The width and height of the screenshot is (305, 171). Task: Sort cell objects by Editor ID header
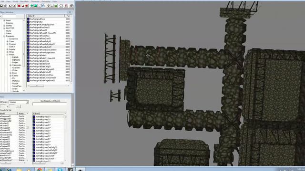click(49, 114)
